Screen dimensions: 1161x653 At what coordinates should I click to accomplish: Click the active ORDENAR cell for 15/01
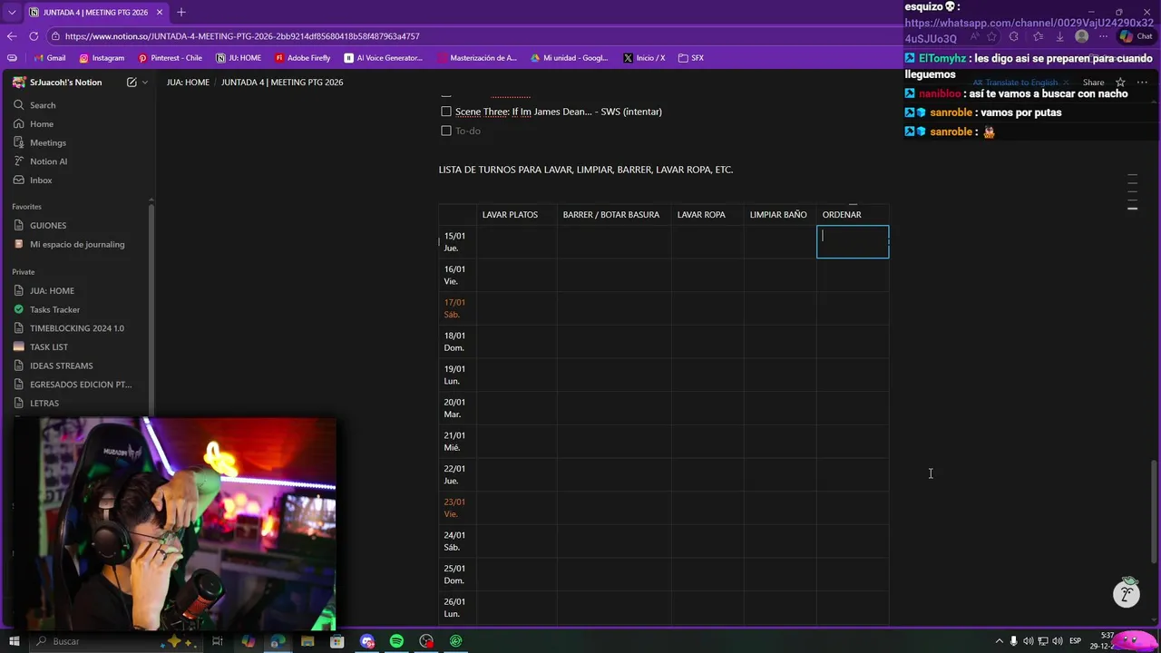tap(853, 242)
